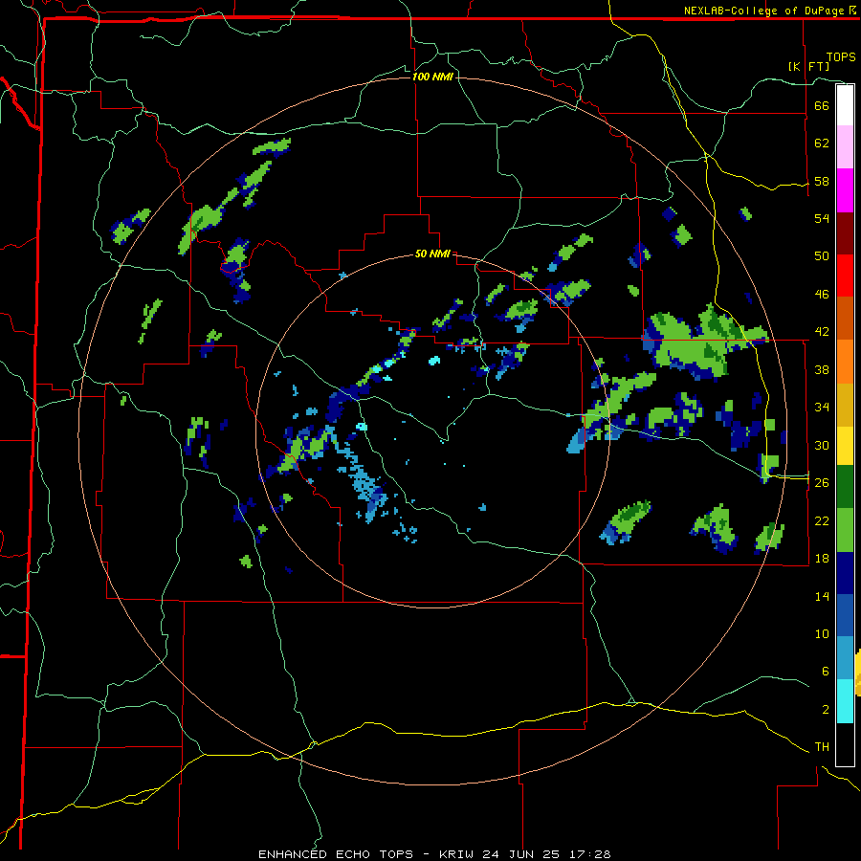Click the 62 value on the scale
Screen dimensions: 861x861
(822, 143)
